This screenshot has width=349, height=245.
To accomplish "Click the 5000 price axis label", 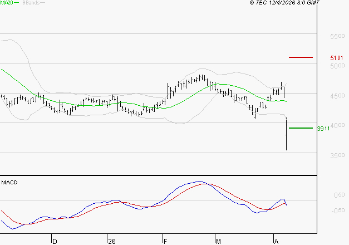I will 337,66.
